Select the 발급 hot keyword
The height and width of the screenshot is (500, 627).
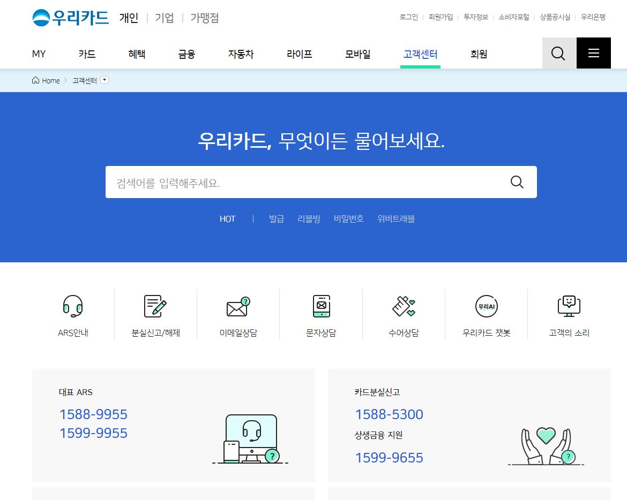tap(277, 219)
